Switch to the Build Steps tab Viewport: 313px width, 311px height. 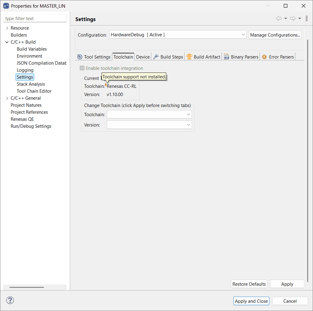click(x=168, y=57)
